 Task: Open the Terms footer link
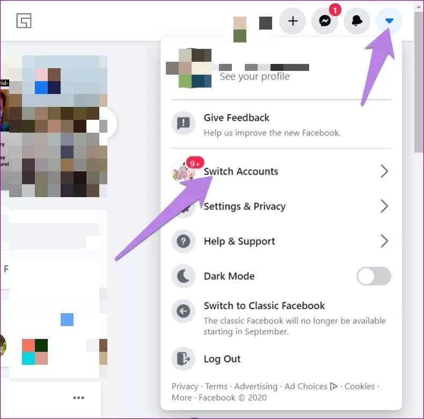tap(216, 386)
